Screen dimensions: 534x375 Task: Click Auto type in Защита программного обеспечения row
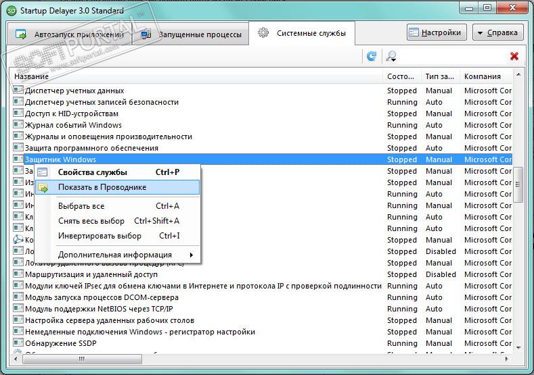click(434, 148)
